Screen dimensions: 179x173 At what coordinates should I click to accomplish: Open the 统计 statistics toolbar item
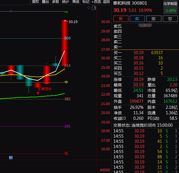pyautogui.click(x=66, y=2)
